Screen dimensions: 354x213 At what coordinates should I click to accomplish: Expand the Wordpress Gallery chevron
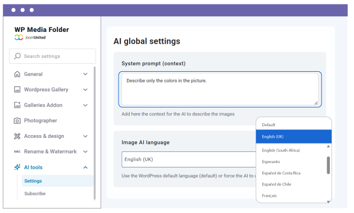85,90
